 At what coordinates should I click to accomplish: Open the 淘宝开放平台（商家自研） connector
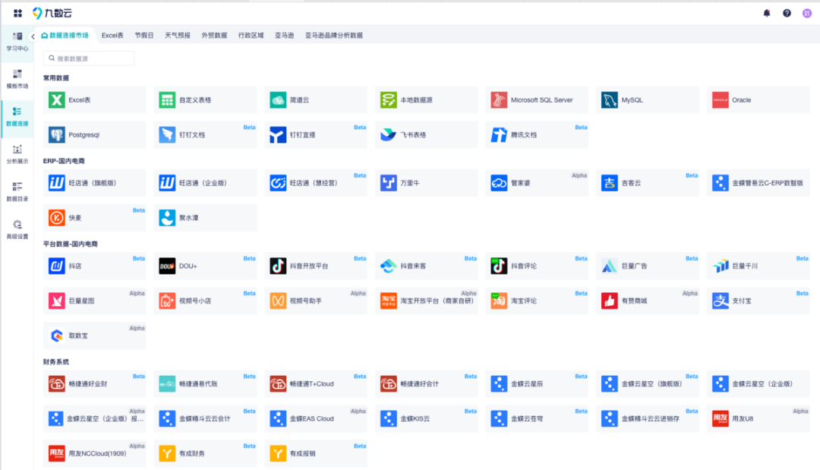click(x=426, y=301)
